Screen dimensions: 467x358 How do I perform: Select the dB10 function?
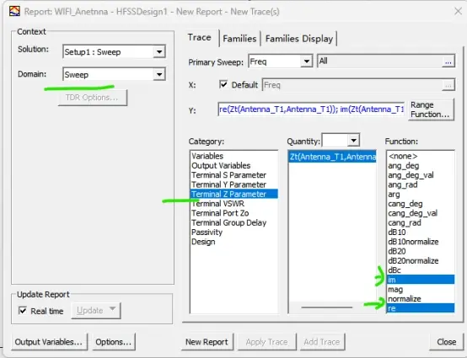(397, 232)
